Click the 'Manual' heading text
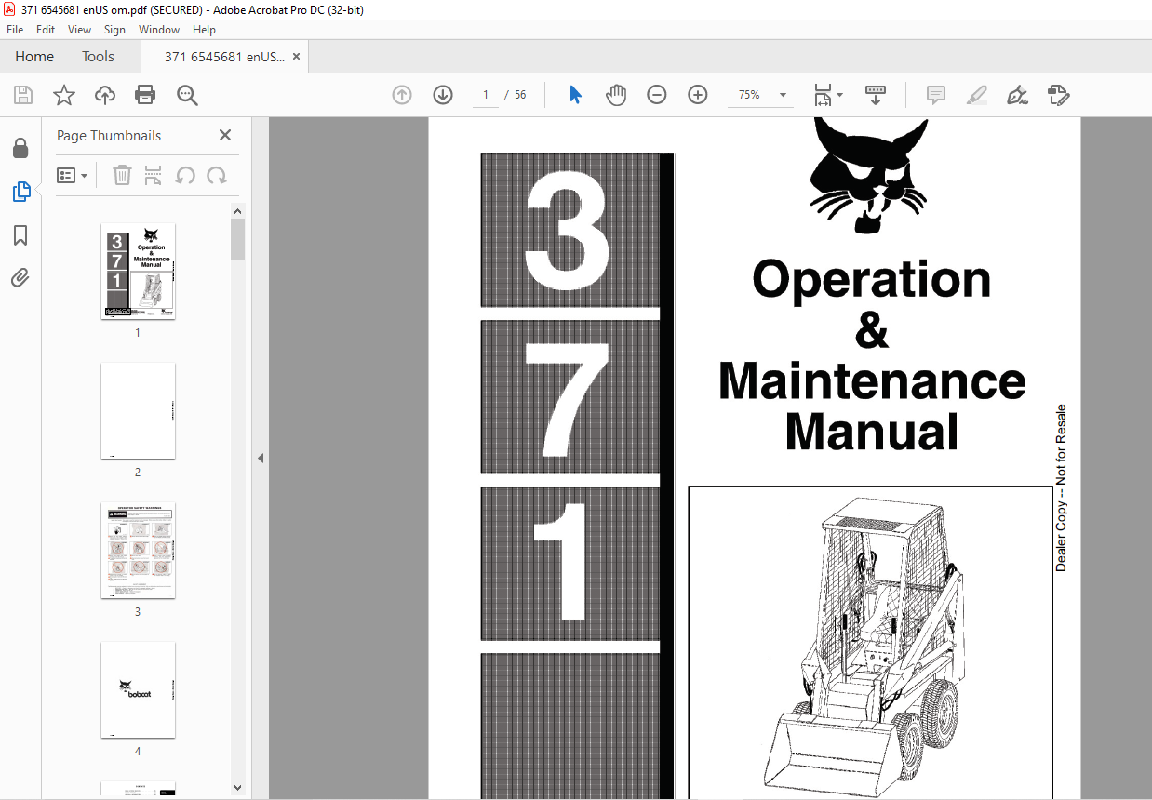The image size is (1152, 800). point(872,432)
